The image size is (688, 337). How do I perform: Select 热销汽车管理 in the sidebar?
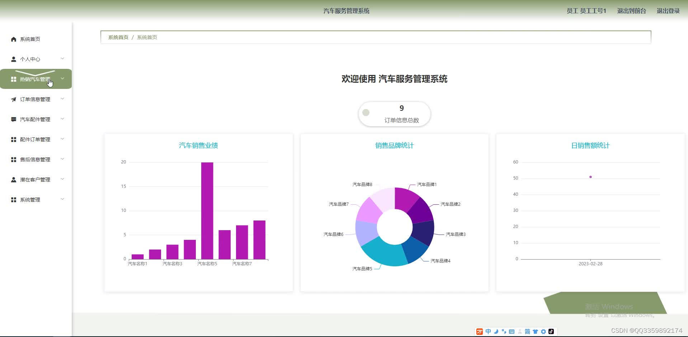(36, 79)
